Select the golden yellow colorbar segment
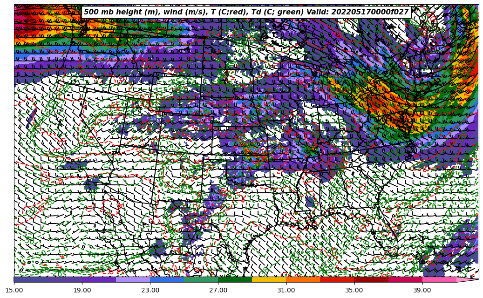483x298 pixels. (269, 279)
